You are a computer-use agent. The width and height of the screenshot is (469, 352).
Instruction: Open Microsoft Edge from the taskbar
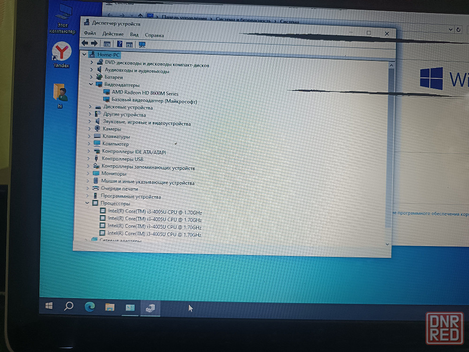pos(89,307)
